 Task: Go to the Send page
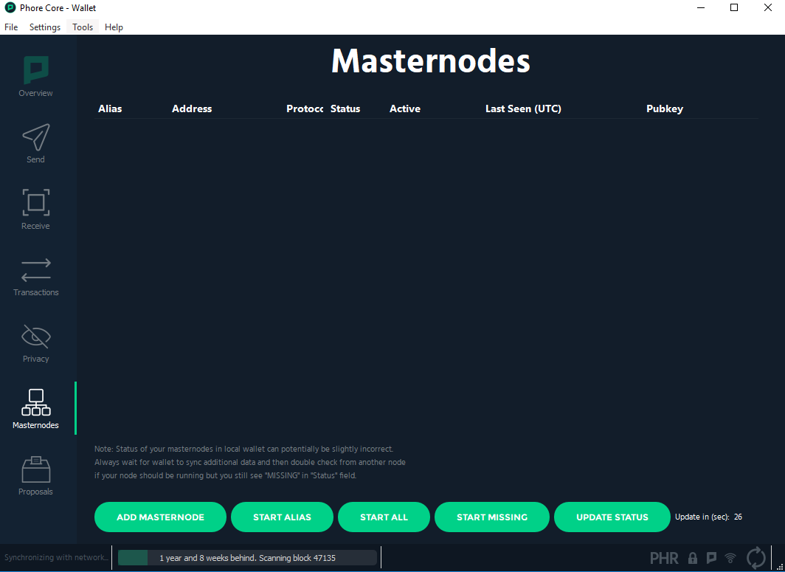click(x=35, y=143)
